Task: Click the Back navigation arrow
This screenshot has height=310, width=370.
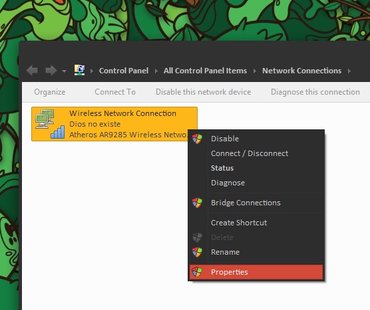Action: pyautogui.click(x=32, y=71)
